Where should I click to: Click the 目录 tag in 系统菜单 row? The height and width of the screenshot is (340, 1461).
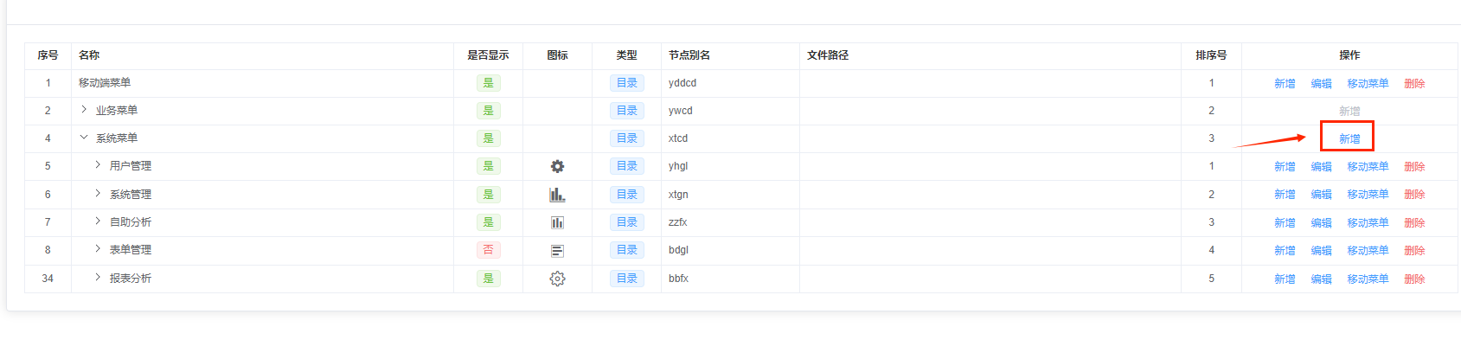pyautogui.click(x=626, y=138)
